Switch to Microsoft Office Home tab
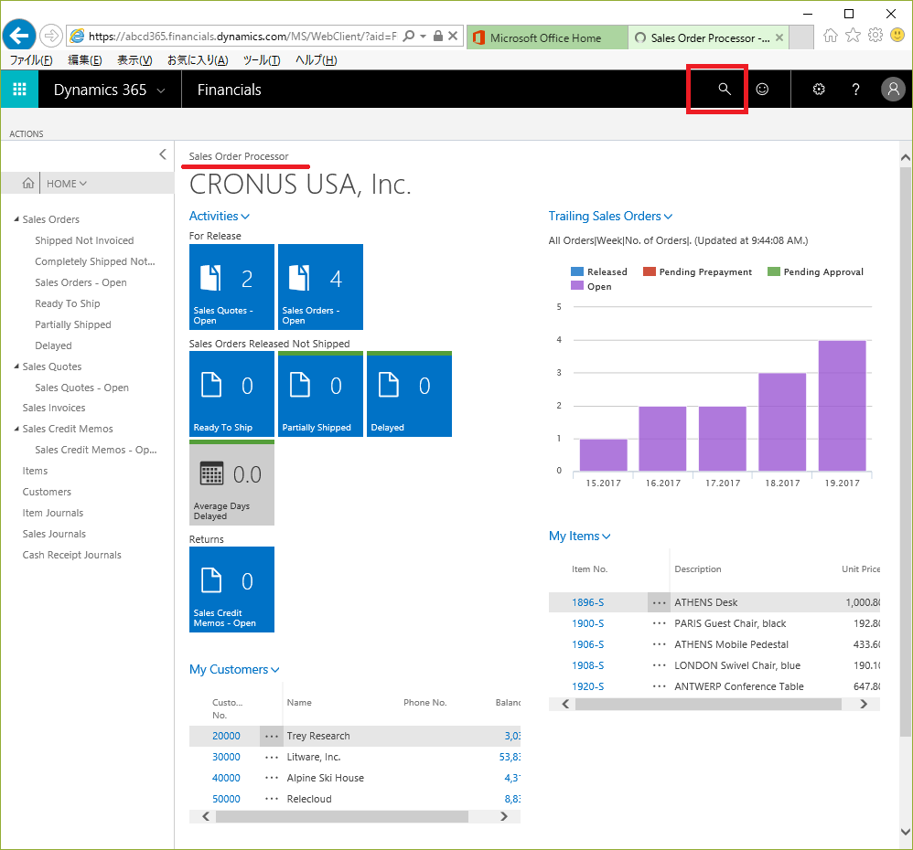Screen dimensions: 913x850 547,37
